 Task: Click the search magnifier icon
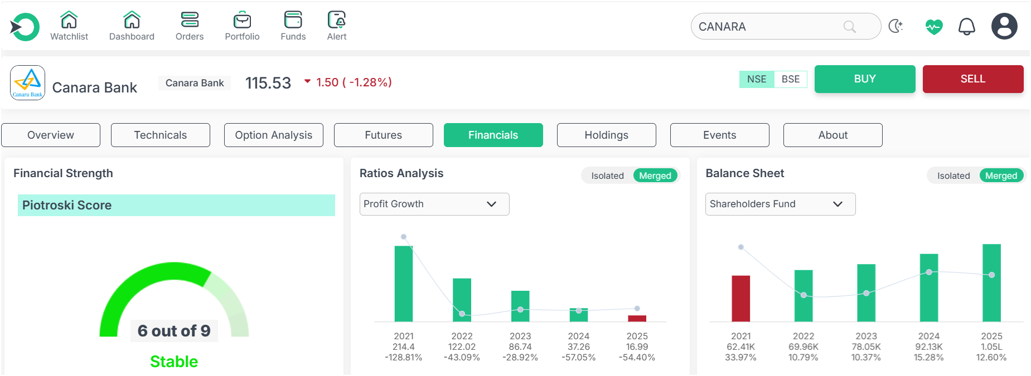[x=849, y=27]
